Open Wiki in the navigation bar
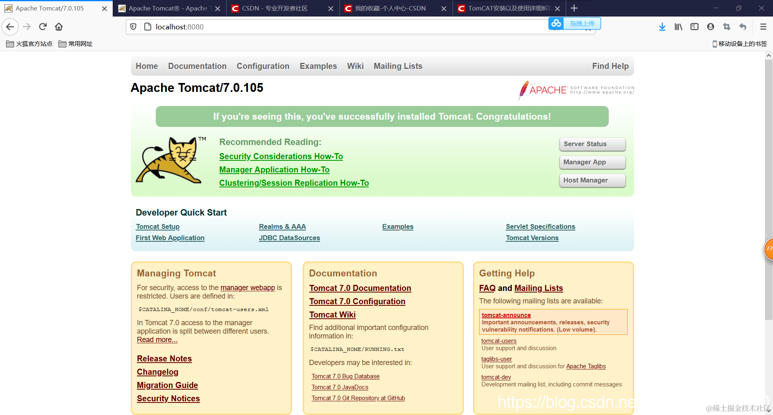 click(355, 66)
